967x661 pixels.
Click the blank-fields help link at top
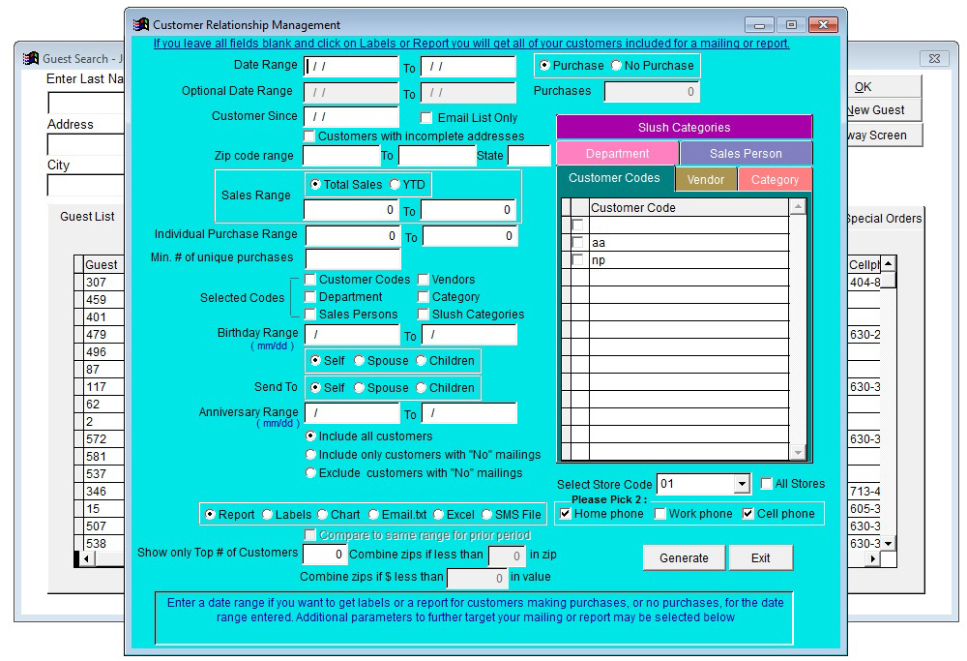pos(471,44)
